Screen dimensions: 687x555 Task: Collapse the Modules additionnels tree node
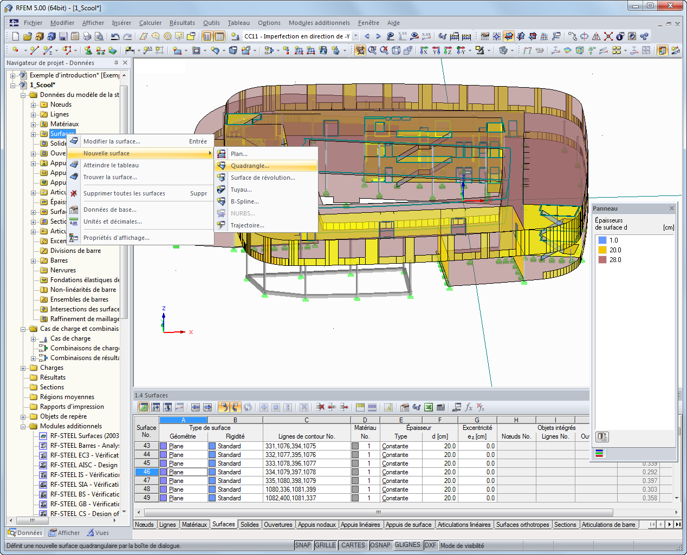point(23,427)
